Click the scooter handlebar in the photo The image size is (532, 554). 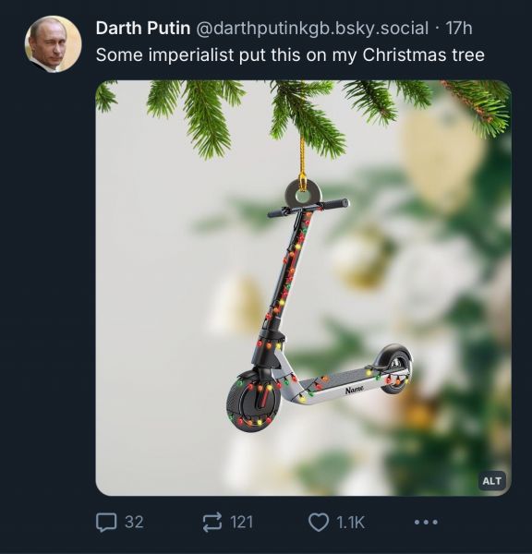click(x=308, y=208)
